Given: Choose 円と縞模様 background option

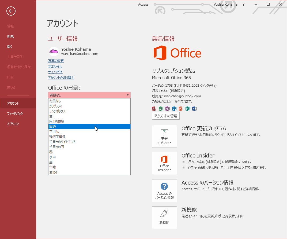Looking at the screenshot, I should (89, 122).
